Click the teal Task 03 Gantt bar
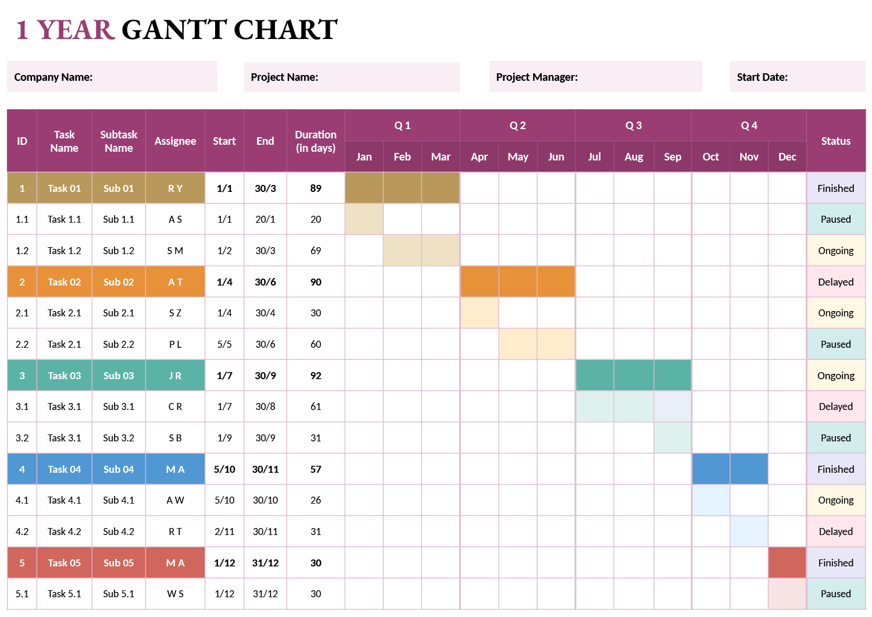The width and height of the screenshot is (872, 617). [x=633, y=376]
